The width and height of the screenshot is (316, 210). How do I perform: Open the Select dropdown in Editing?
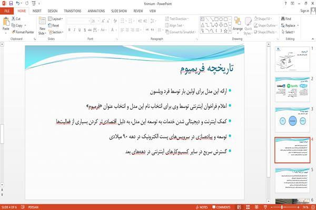pyautogui.click(x=288, y=32)
